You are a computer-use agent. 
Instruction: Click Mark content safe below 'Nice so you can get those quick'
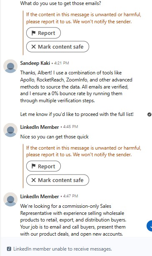[57, 180]
